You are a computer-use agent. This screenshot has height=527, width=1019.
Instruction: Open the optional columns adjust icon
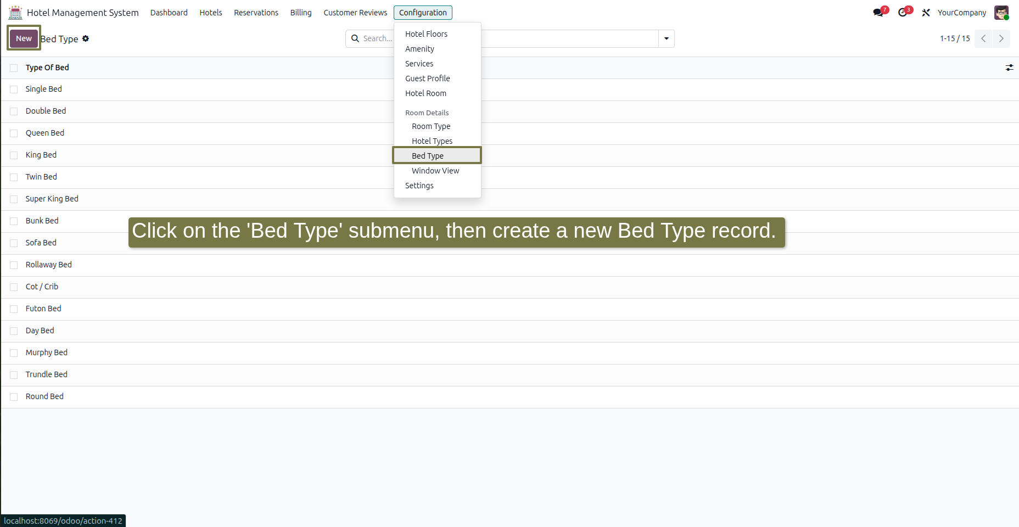click(x=1009, y=68)
